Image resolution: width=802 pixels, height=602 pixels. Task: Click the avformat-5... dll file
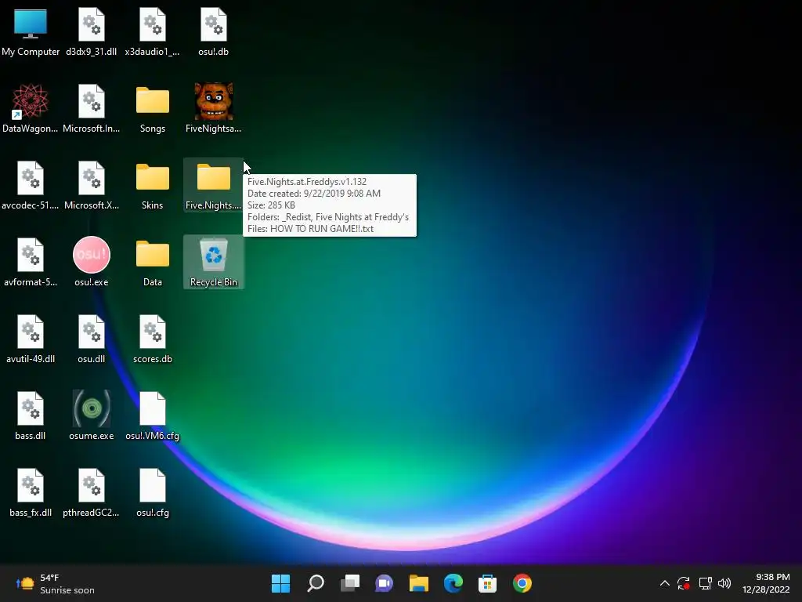pos(31,262)
